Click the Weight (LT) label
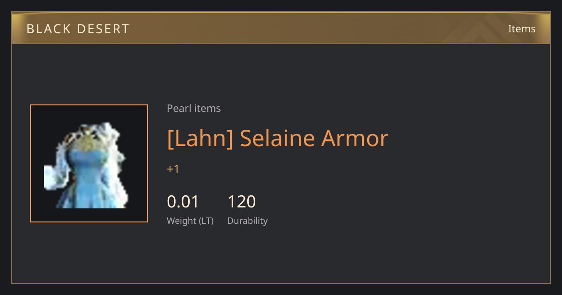This screenshot has height=295, width=562. 190,221
